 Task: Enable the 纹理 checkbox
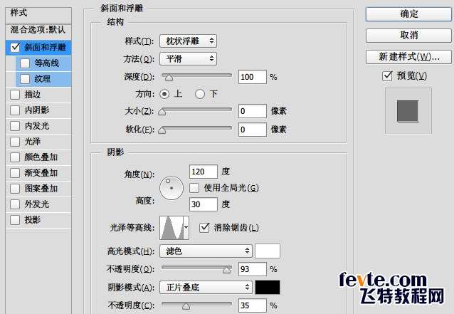pos(25,79)
